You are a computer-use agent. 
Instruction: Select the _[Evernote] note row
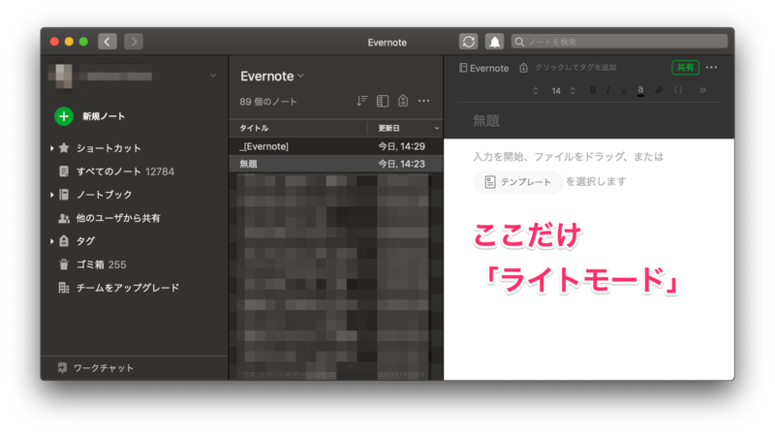point(335,146)
